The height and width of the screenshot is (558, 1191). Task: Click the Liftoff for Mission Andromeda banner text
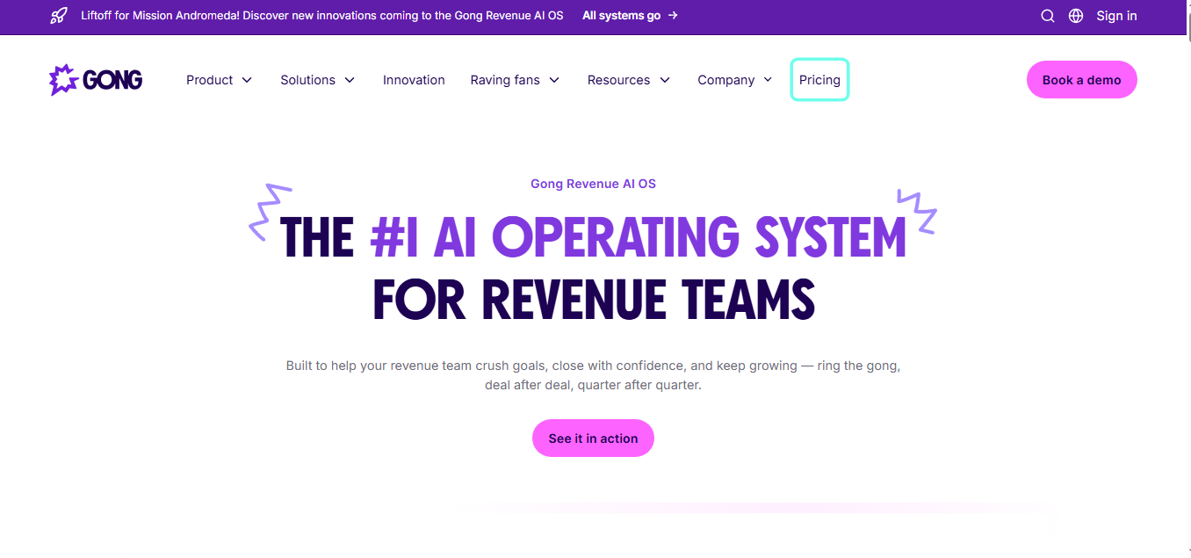321,16
